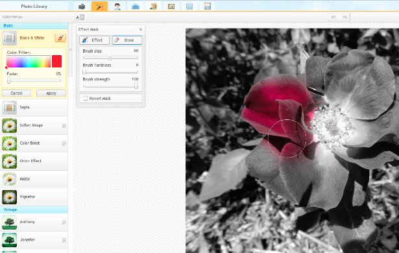Toggle the A/B compare view icon
The width and height of the screenshot is (399, 253).
click(80, 18)
